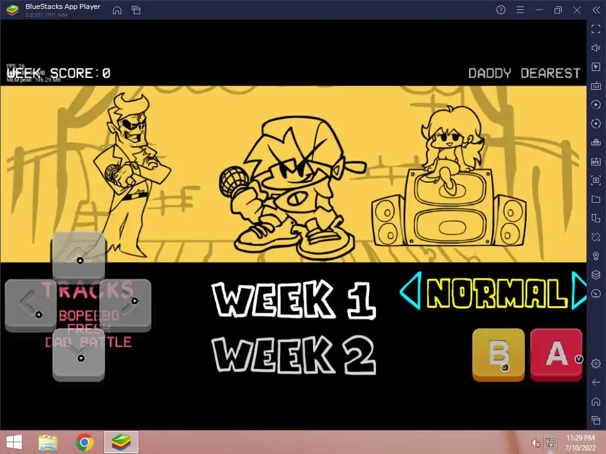Click the DAD BATTLE track name

[89, 342]
